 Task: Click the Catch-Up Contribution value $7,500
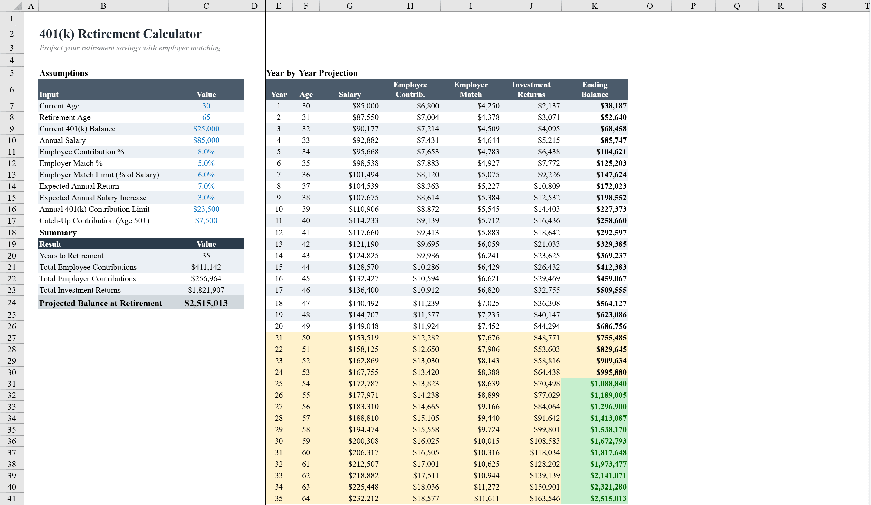[206, 220]
